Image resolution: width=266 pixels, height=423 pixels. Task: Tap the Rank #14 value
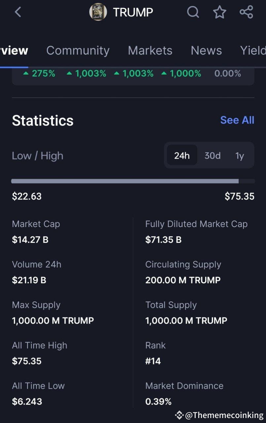pos(153,361)
